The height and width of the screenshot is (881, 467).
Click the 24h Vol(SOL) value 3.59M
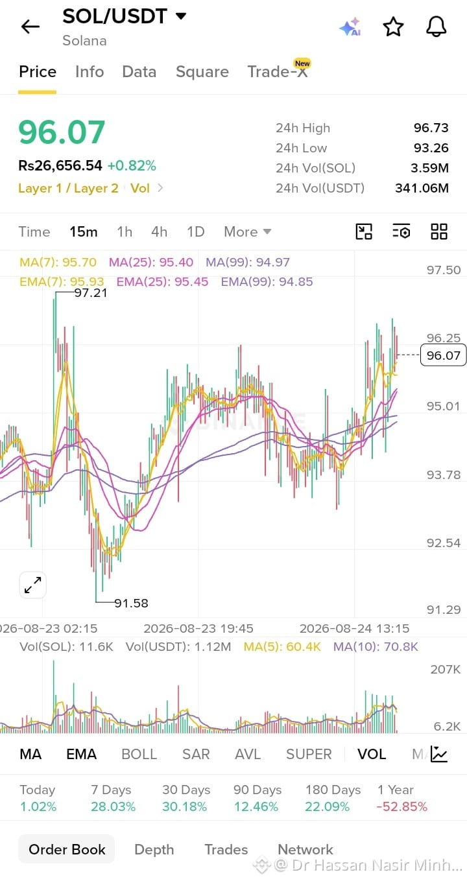click(428, 168)
